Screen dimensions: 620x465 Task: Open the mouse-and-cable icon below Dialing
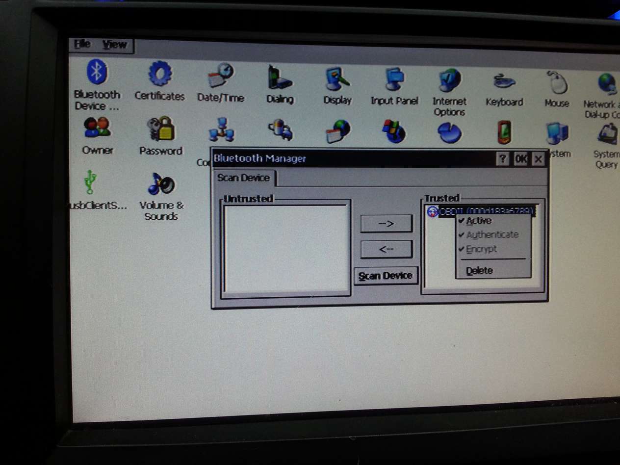pyautogui.click(x=280, y=129)
